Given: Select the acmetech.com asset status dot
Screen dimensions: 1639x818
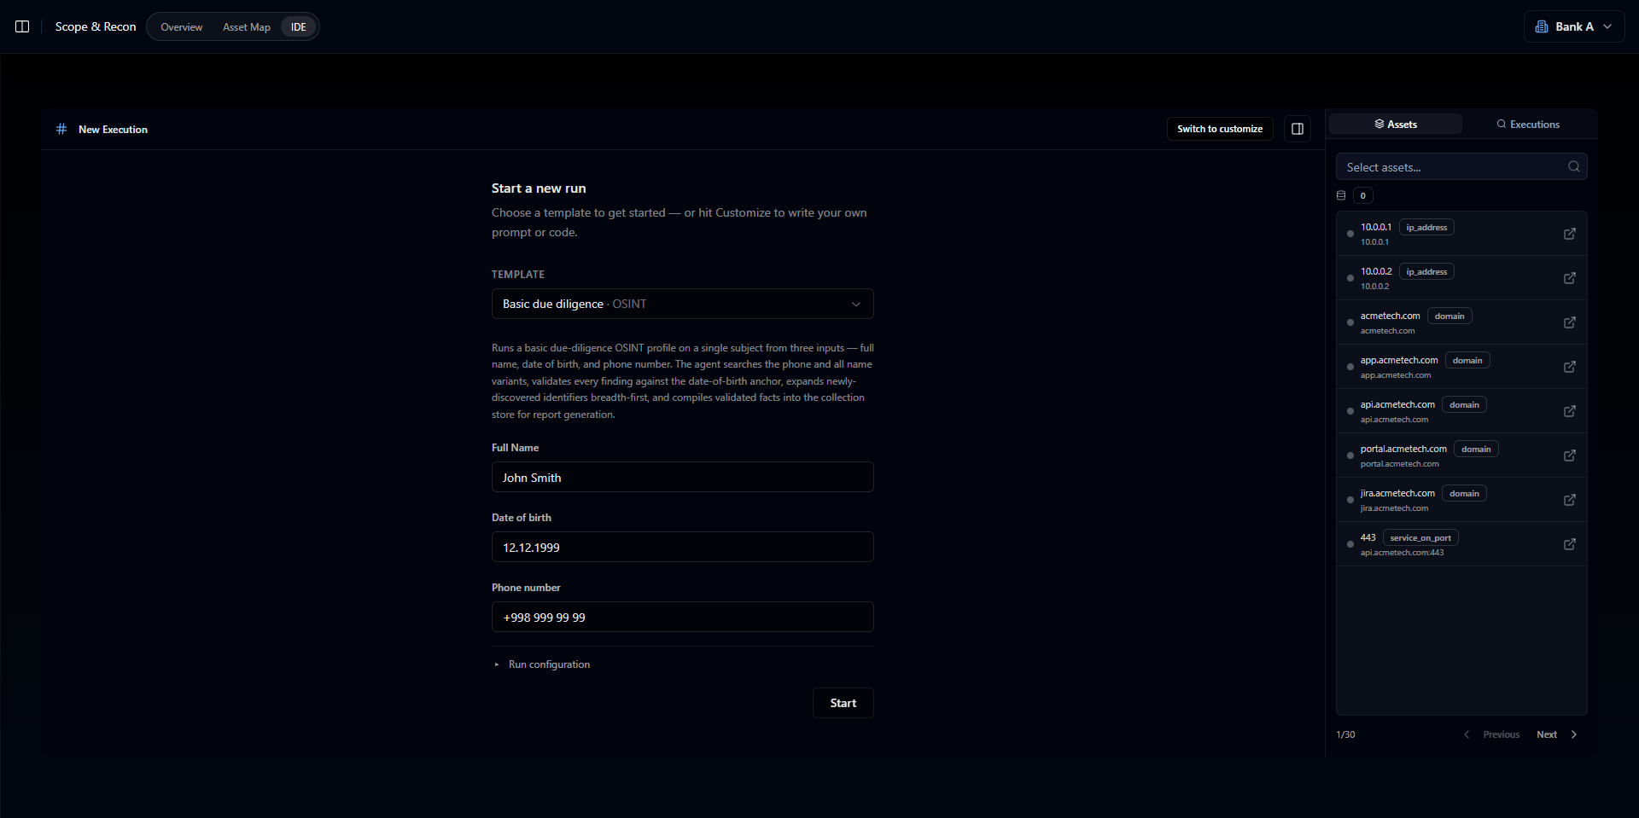Looking at the screenshot, I should click(x=1350, y=322).
